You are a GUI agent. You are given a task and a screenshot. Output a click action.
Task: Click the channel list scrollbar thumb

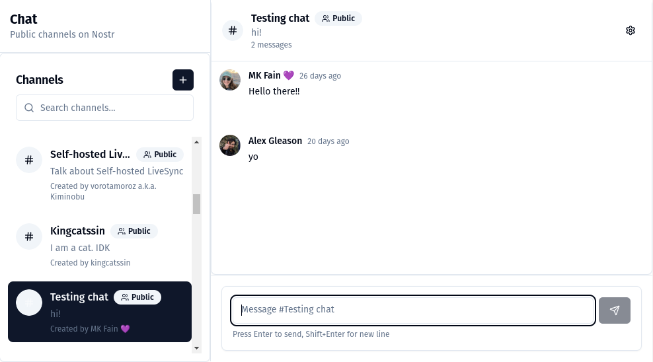pos(196,204)
